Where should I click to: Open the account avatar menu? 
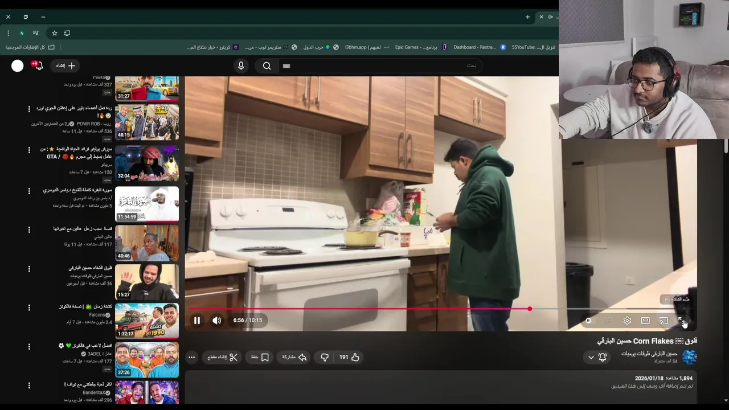[x=18, y=65]
